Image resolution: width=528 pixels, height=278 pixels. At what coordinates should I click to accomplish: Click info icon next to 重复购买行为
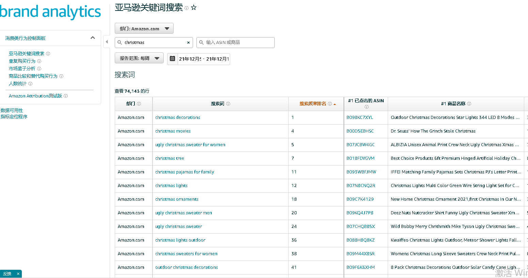pyautogui.click(x=39, y=61)
